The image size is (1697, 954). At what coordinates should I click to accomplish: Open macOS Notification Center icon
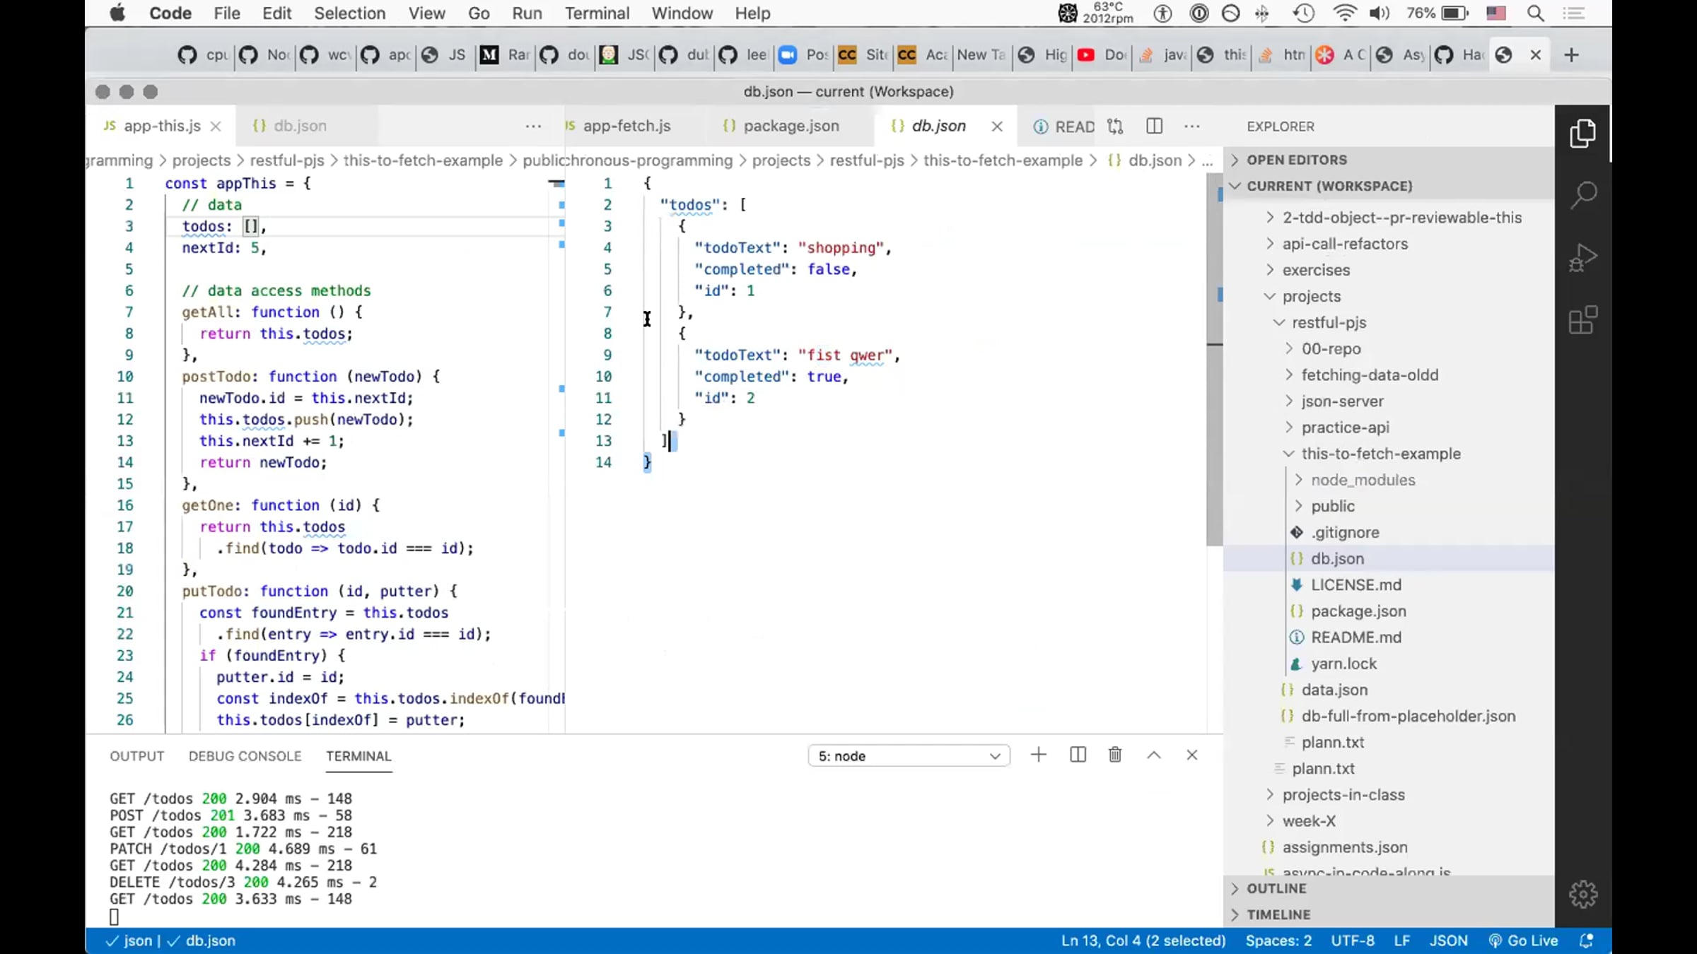pos(1573,13)
